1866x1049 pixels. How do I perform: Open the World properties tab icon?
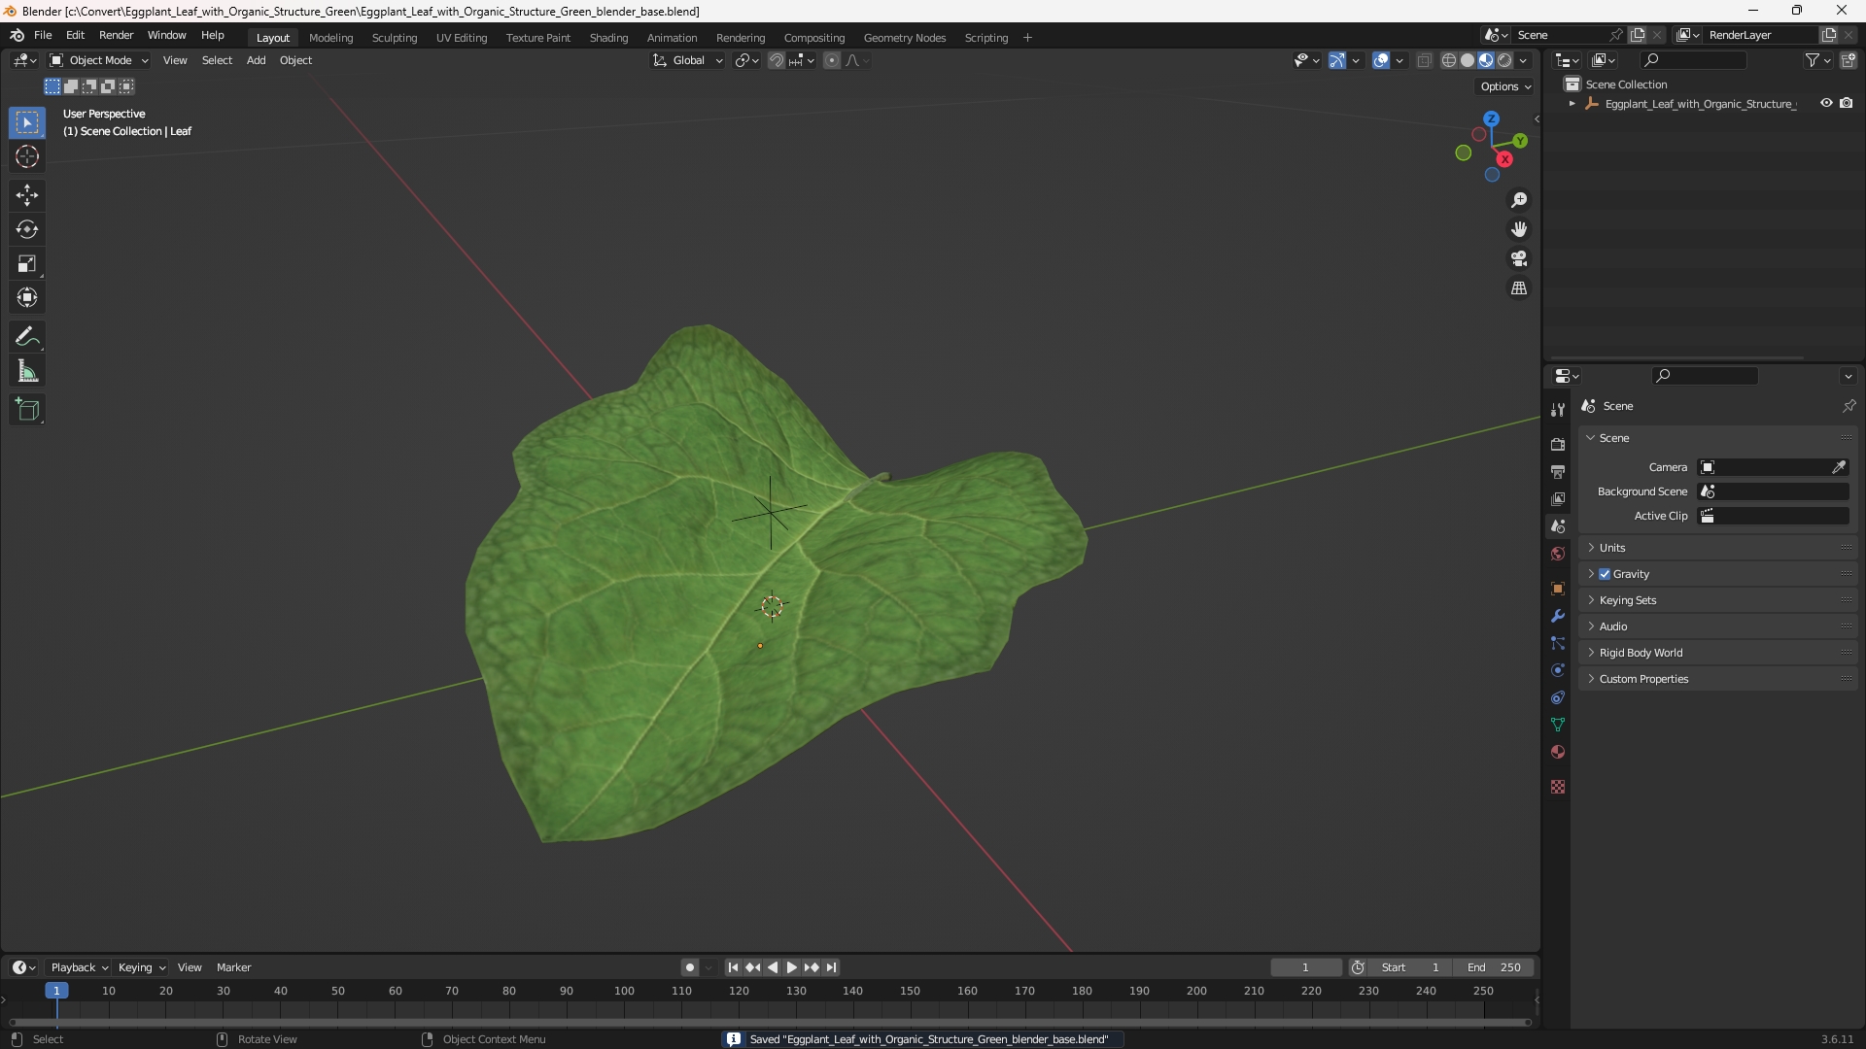pyautogui.click(x=1558, y=554)
